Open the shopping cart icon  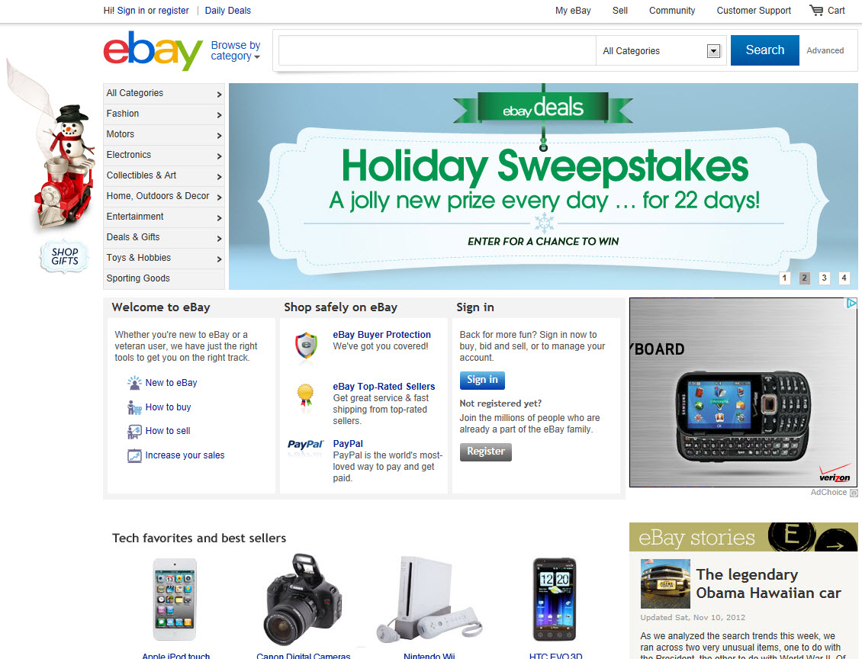[x=816, y=11]
